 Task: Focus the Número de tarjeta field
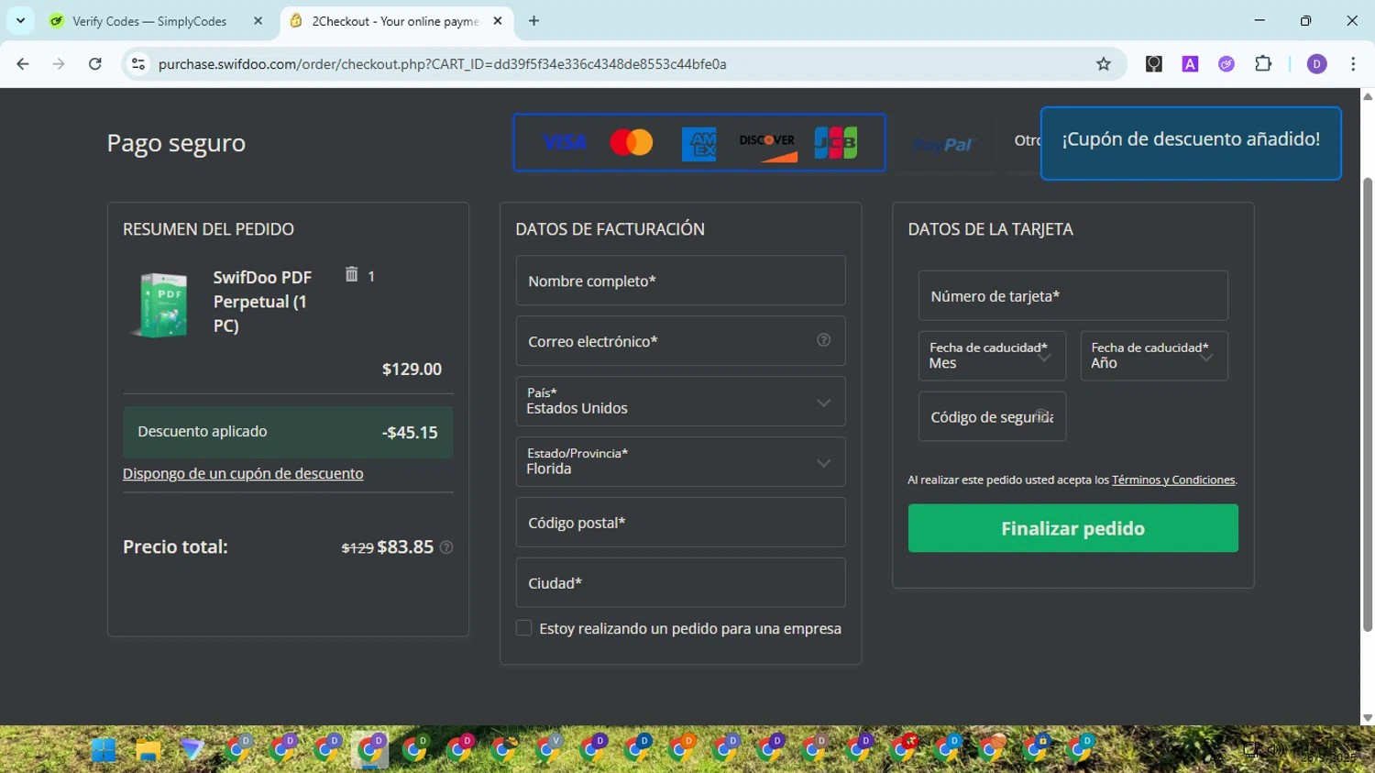[x=1072, y=295]
